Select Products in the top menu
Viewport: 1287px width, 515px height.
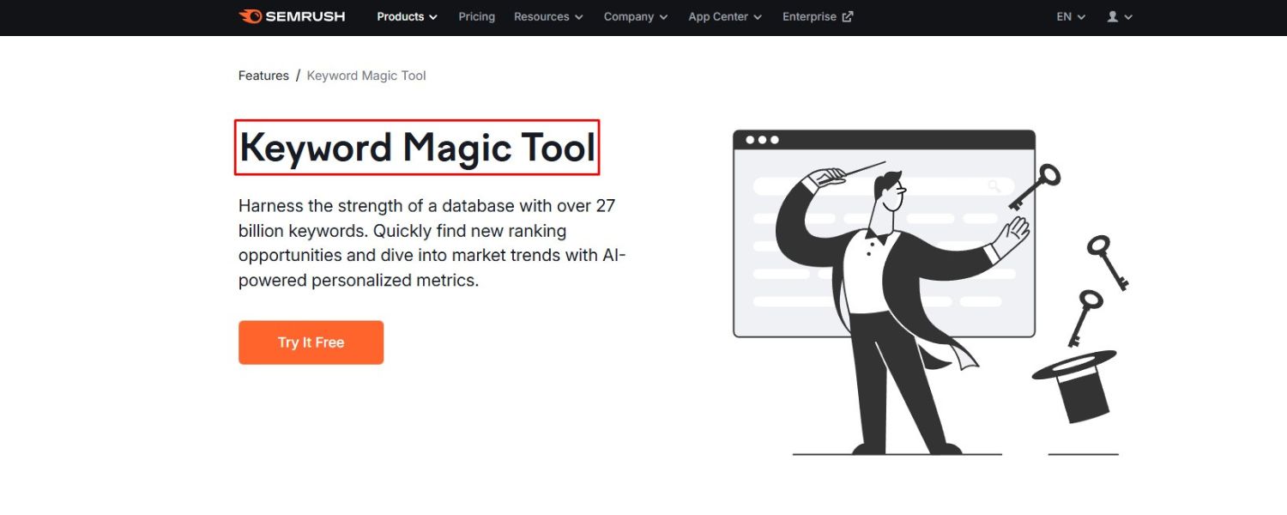[400, 16]
